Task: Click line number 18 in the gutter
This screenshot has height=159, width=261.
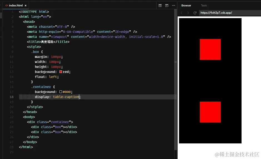Action: [x=11, y=97]
